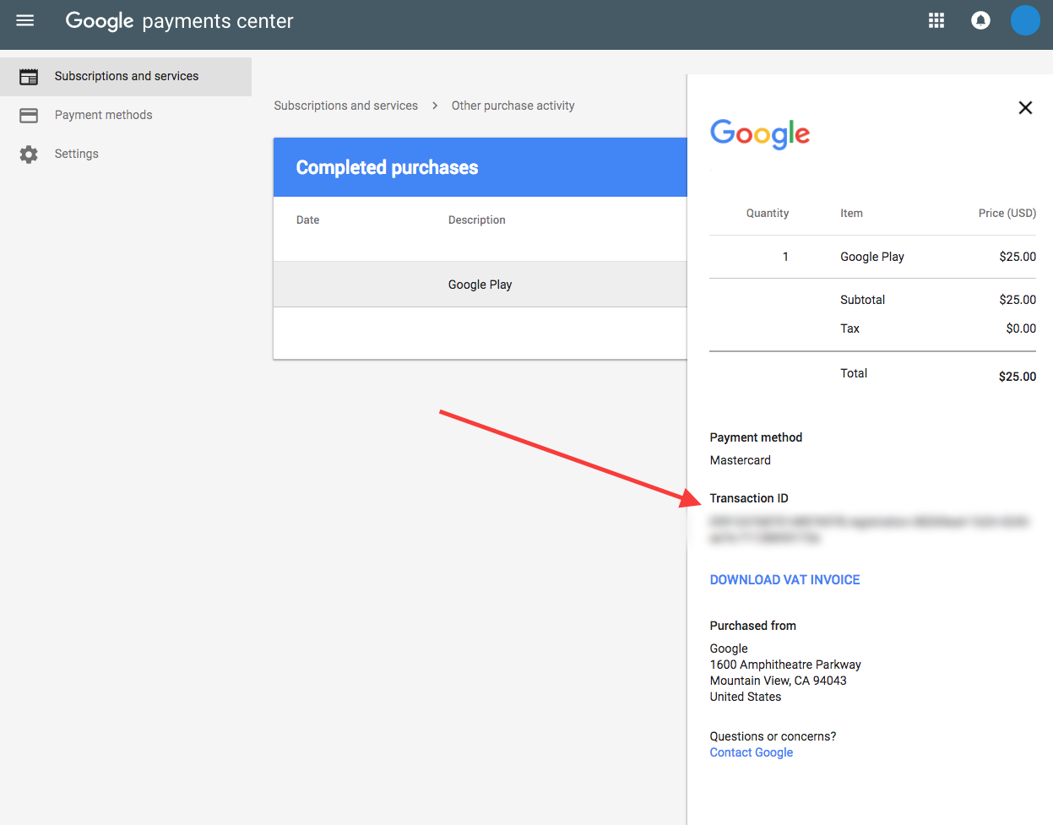This screenshot has width=1053, height=825.
Task: Close the receipt details panel
Action: click(x=1025, y=107)
